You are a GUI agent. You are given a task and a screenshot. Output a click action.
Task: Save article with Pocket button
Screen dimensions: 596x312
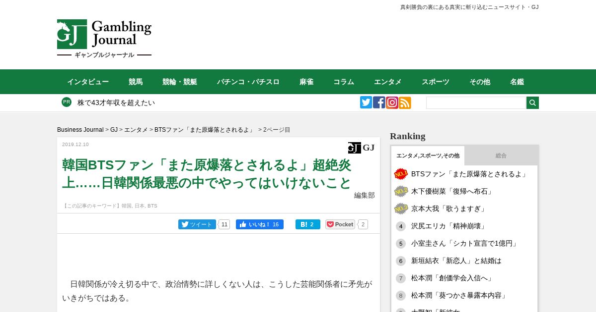(340, 224)
